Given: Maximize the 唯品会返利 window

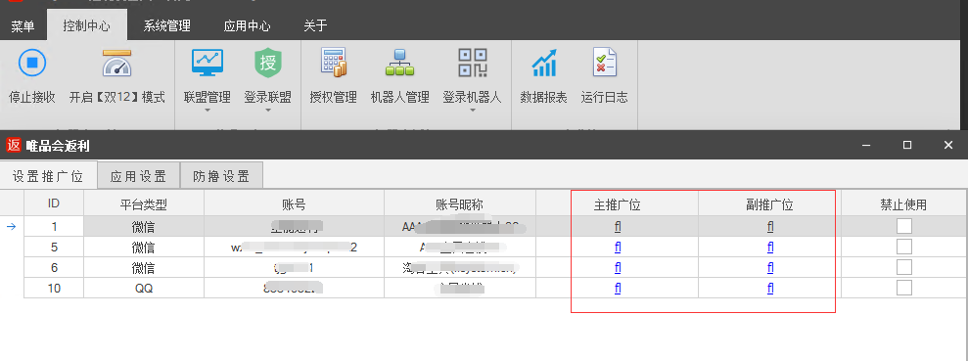Looking at the screenshot, I should (x=907, y=145).
